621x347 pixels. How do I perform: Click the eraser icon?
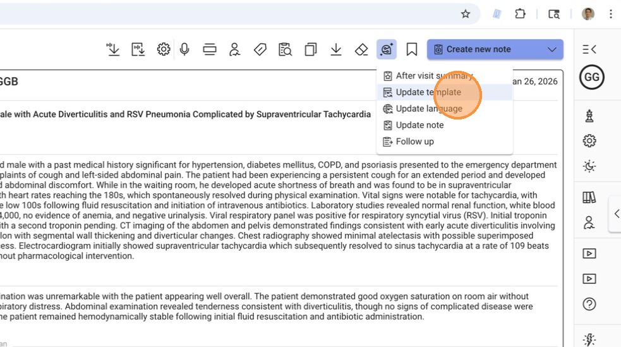[361, 49]
